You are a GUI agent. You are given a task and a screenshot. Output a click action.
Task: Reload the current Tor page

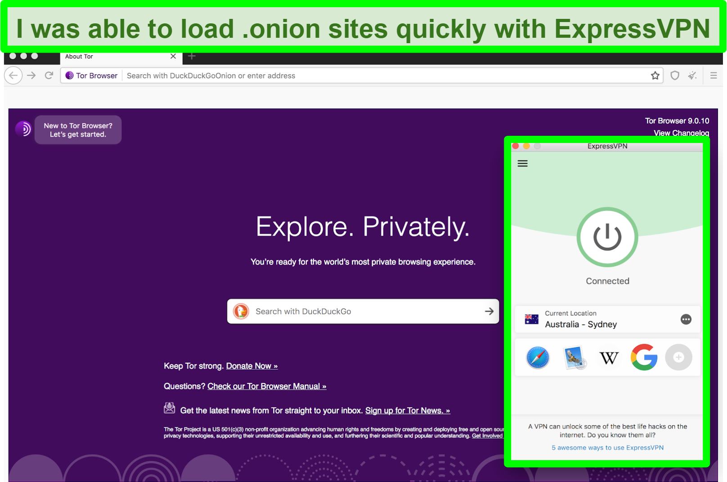click(x=49, y=76)
